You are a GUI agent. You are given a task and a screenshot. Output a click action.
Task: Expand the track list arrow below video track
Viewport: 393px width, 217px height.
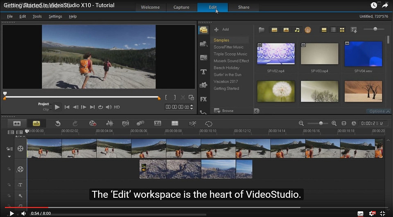[x=9, y=156]
